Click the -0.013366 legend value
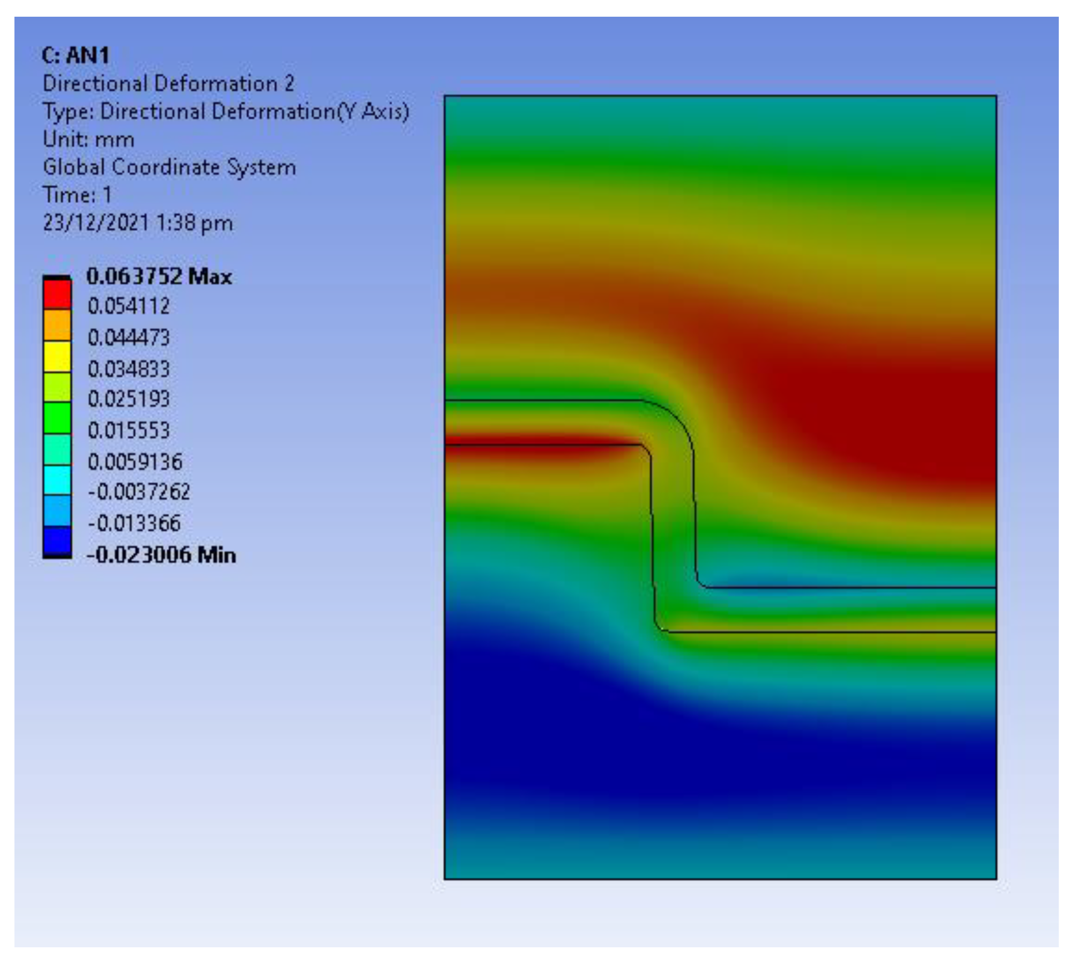 [134, 523]
